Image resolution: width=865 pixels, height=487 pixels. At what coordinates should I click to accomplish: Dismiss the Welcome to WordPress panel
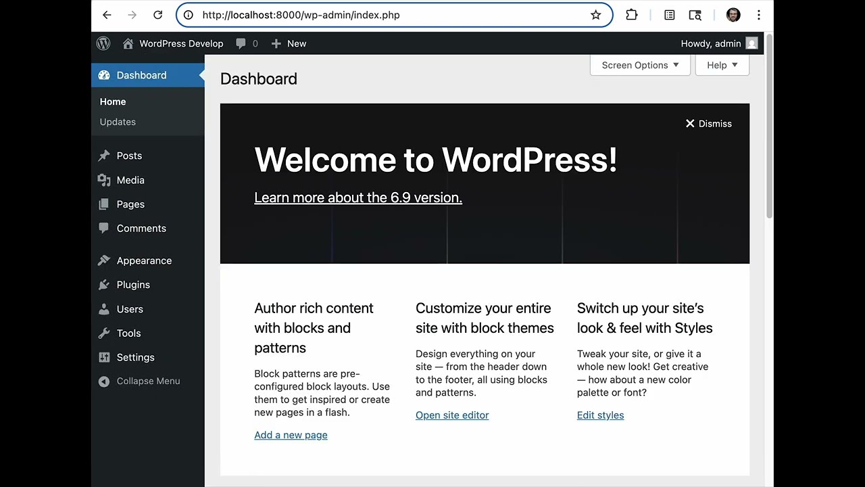(708, 124)
